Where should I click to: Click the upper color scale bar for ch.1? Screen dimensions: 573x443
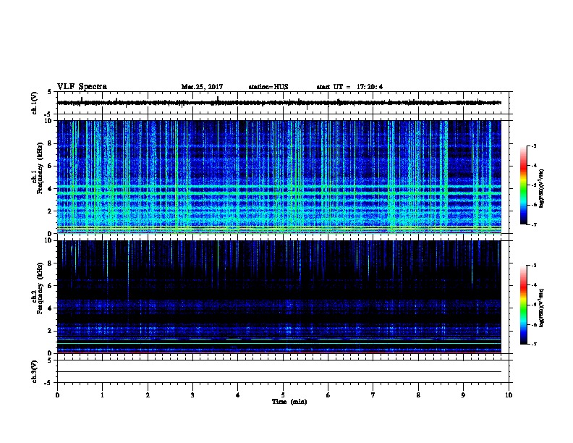click(524, 185)
